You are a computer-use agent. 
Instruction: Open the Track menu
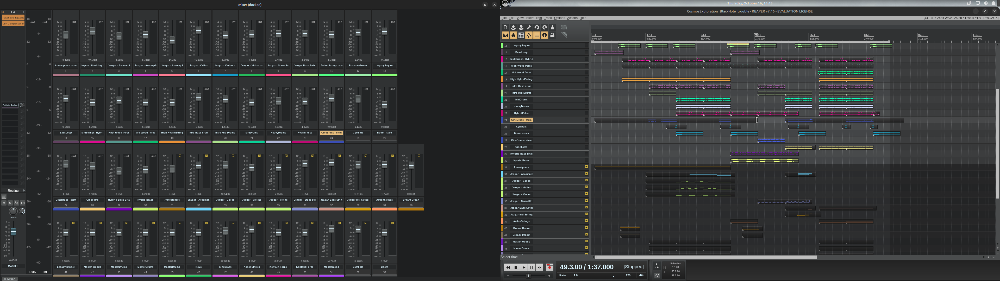[547, 18]
